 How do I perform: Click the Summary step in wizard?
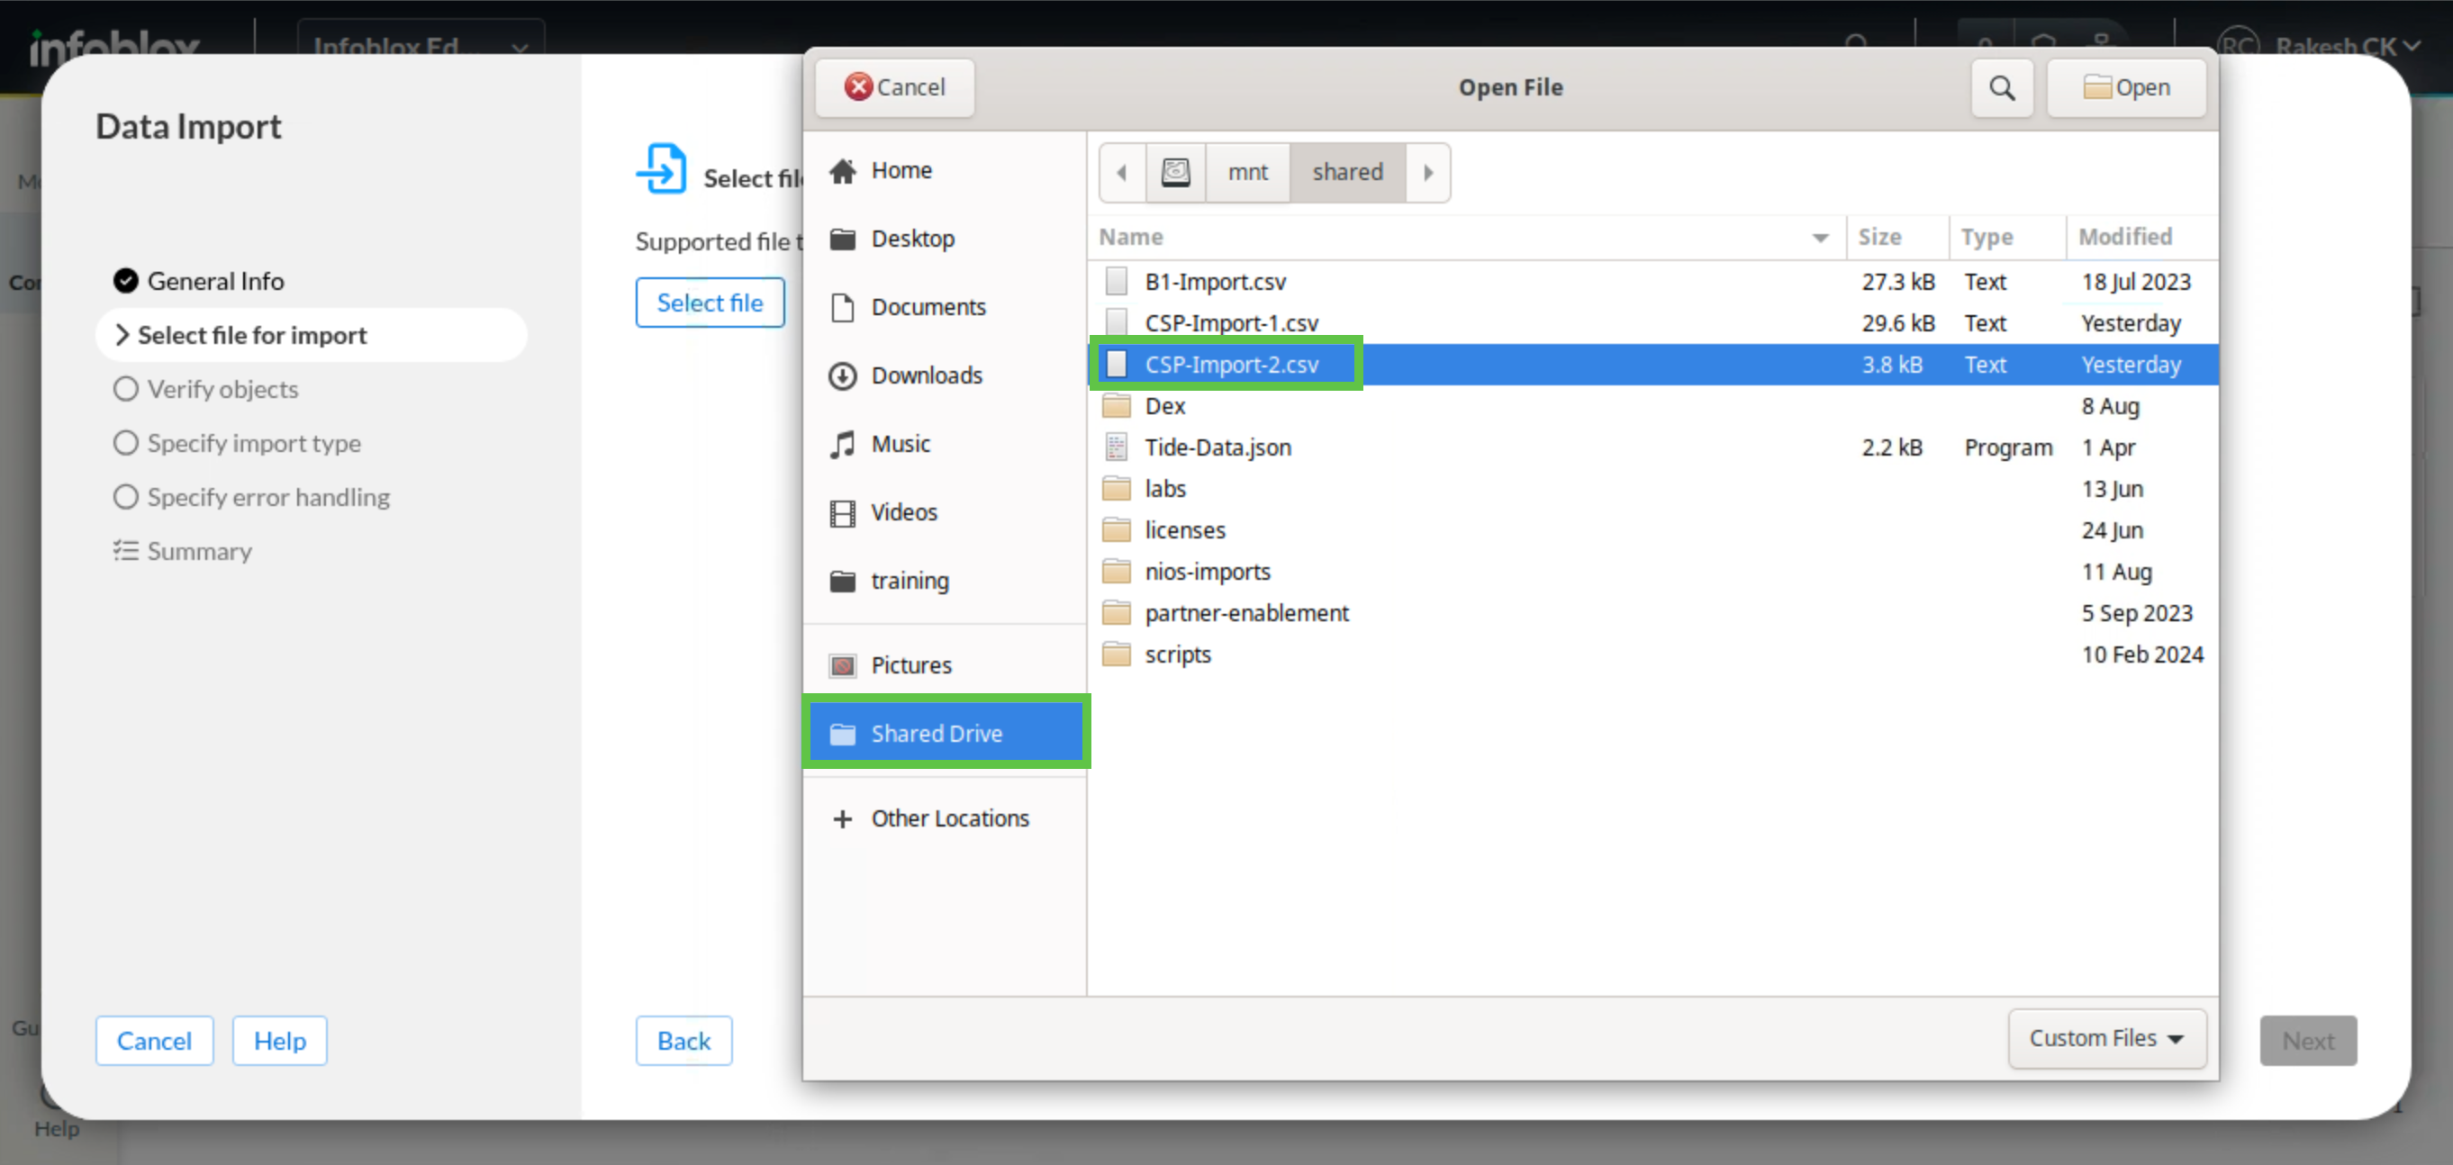[x=198, y=551]
